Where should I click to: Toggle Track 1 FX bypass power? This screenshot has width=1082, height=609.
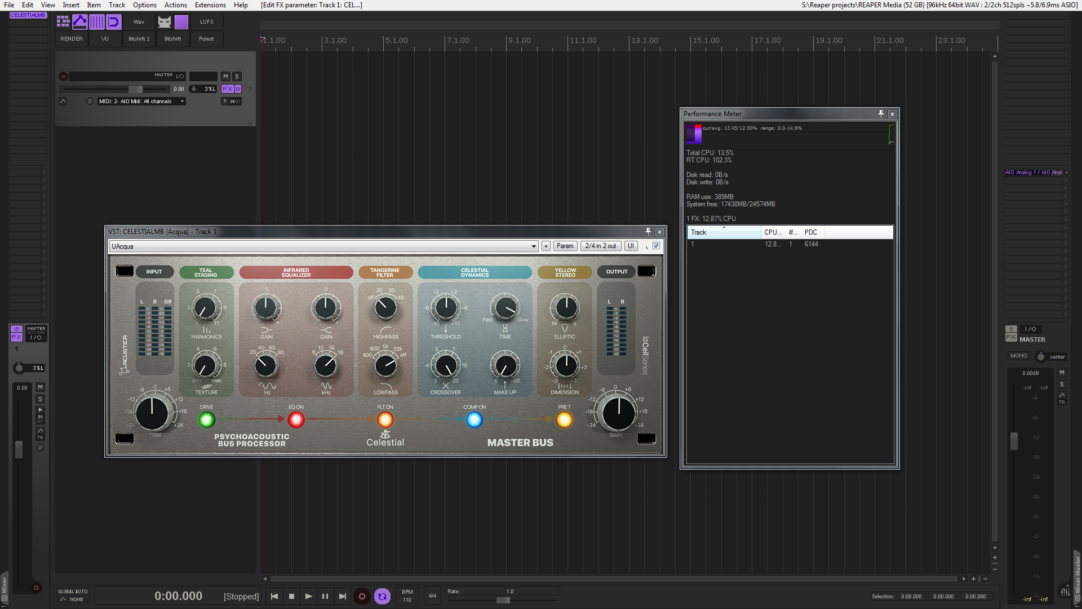[x=238, y=89]
